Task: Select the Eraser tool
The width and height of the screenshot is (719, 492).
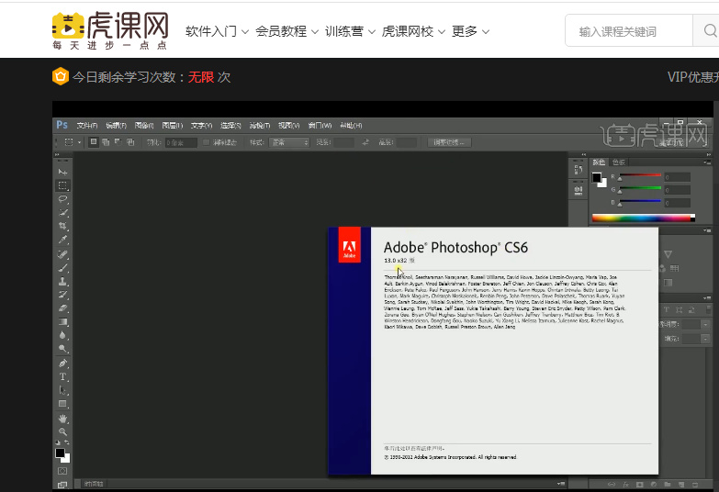Action: 62,308
